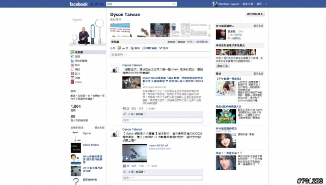Focus the top search field
This screenshot has width=326, height=185.
pos(140,4)
